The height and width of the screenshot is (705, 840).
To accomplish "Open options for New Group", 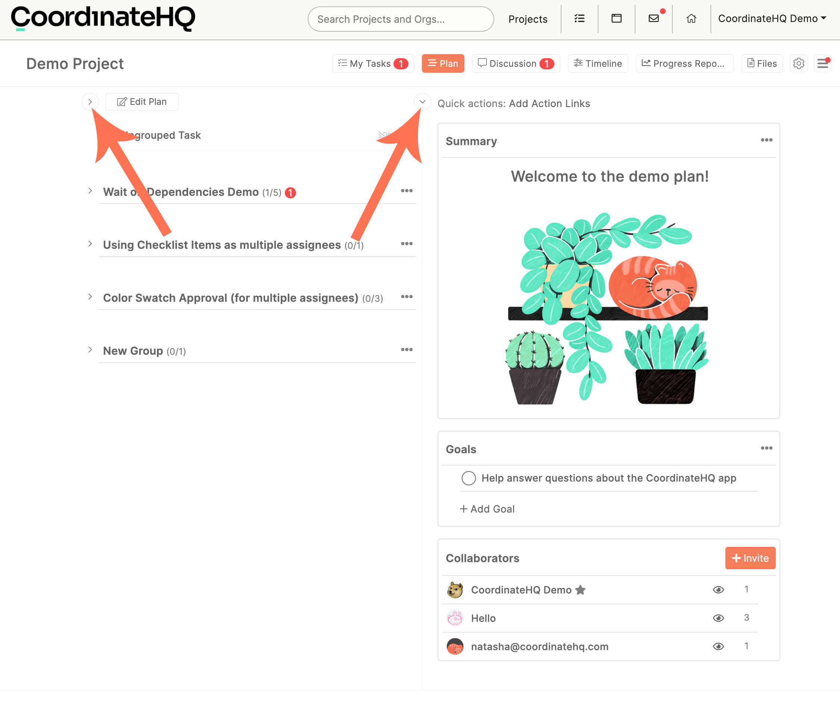I will click(407, 350).
